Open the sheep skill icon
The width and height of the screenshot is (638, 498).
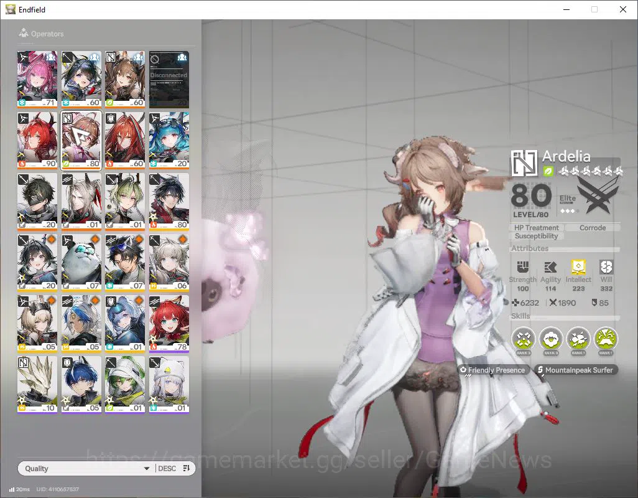(551, 339)
